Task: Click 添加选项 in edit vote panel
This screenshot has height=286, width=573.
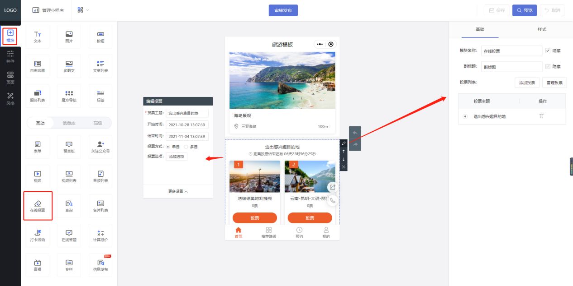Action: pyautogui.click(x=177, y=157)
